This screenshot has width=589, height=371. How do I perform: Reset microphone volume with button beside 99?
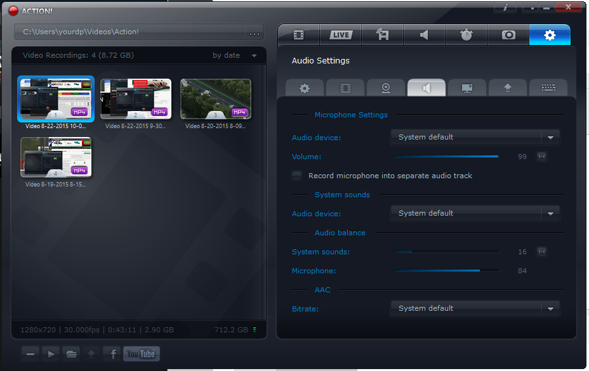tap(541, 156)
